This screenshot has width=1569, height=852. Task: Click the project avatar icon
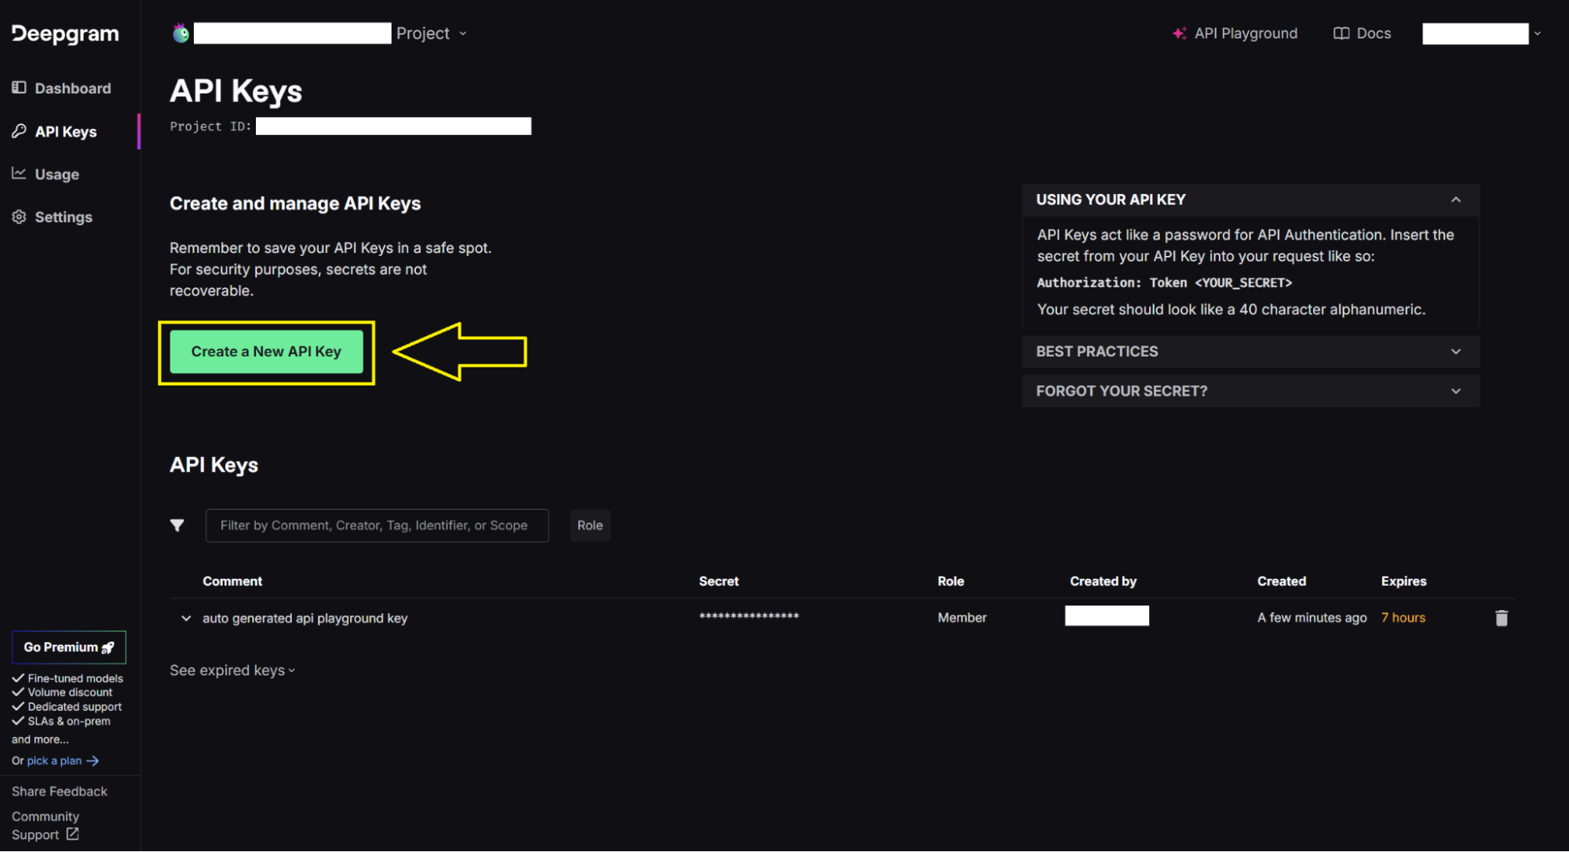point(181,33)
